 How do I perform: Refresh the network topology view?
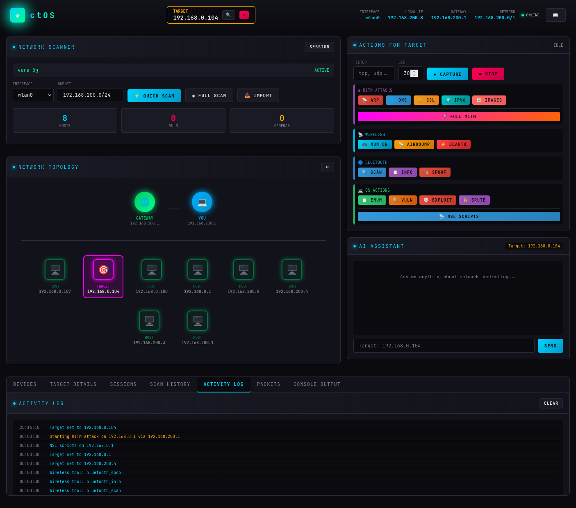pos(328,167)
